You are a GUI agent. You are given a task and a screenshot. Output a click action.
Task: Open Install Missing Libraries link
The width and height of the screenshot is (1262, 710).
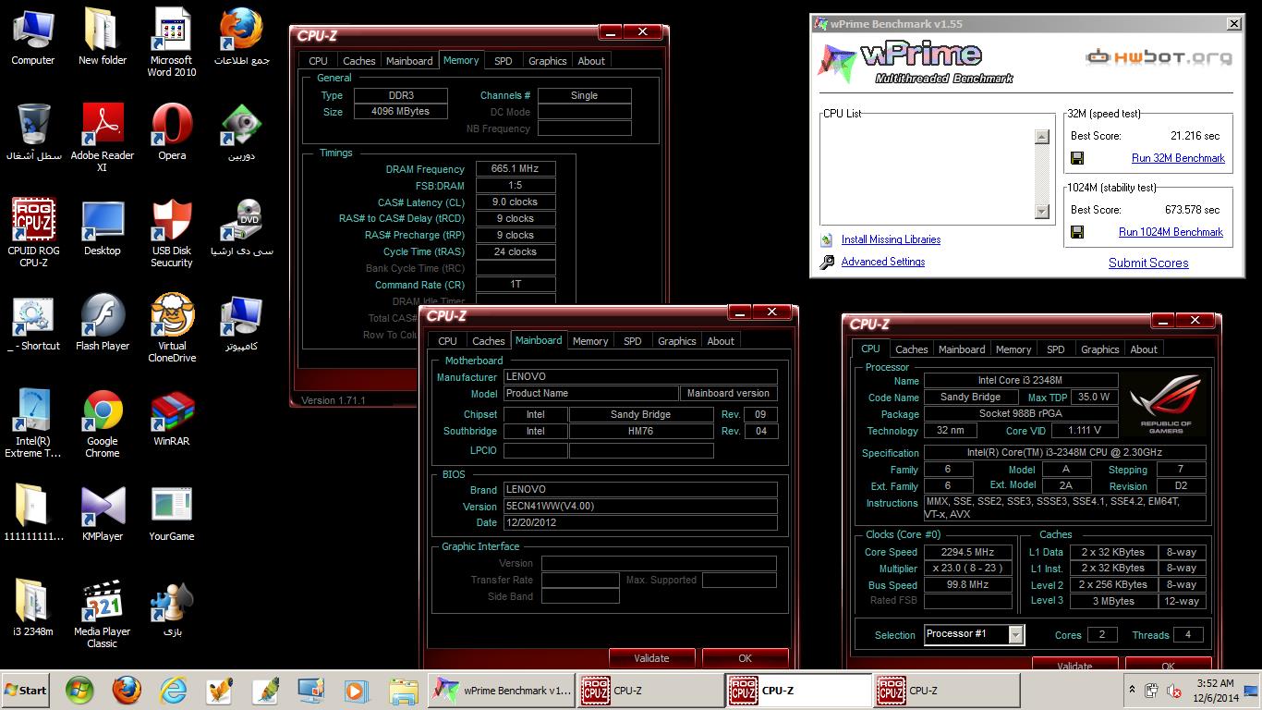pyautogui.click(x=891, y=239)
